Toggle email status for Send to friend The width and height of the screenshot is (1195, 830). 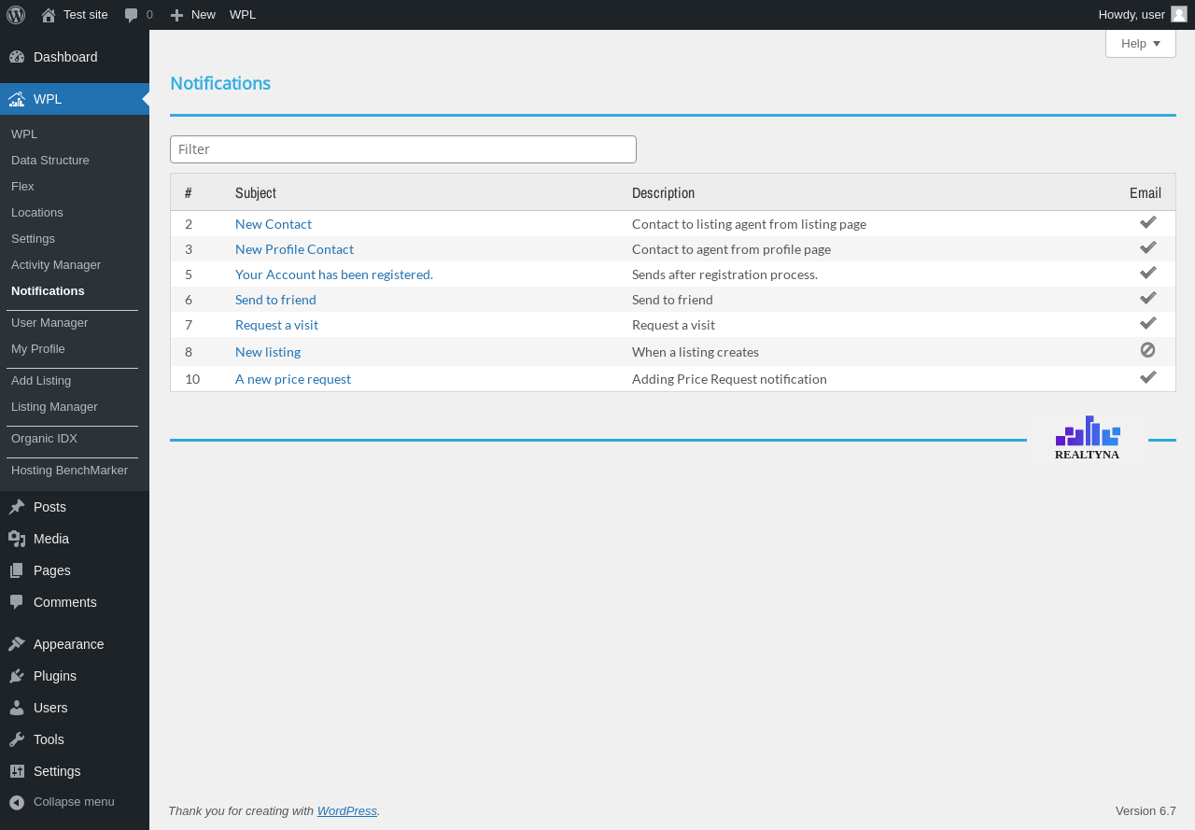1147,299
